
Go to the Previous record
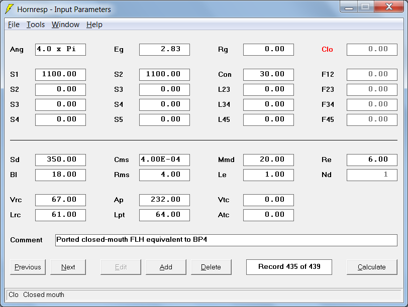click(28, 267)
